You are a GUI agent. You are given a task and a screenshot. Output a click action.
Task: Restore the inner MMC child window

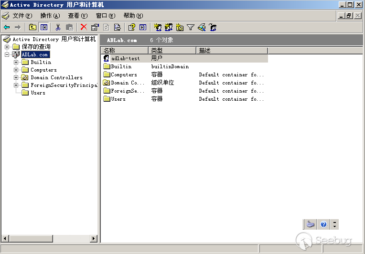click(x=349, y=16)
